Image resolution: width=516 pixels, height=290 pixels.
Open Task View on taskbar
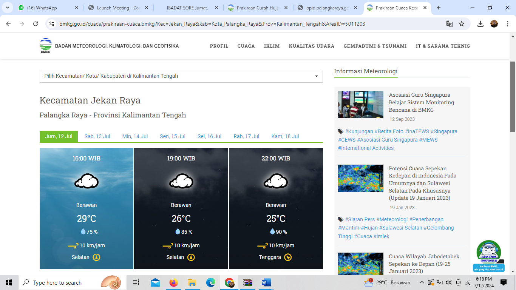tap(136, 282)
